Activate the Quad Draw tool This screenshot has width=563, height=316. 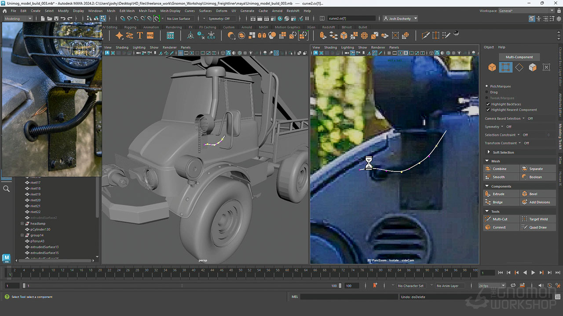[537, 227]
